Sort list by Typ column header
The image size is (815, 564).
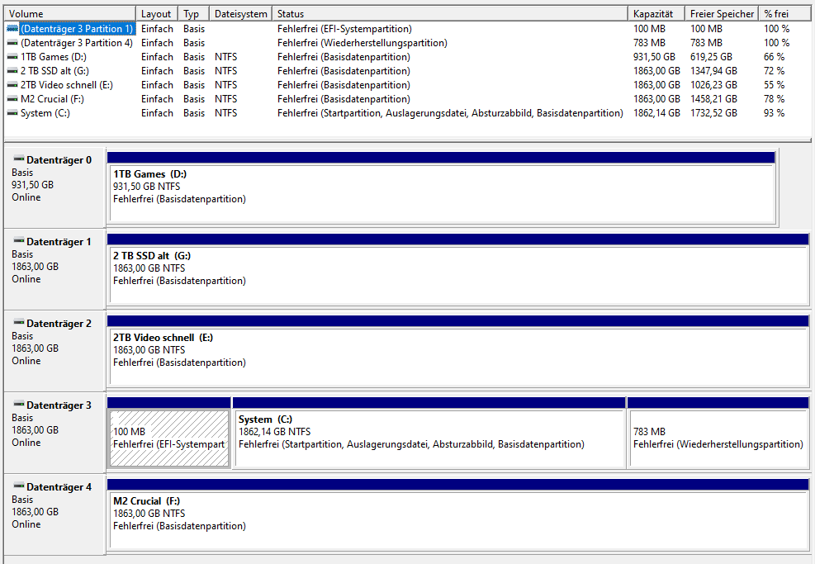pos(194,13)
